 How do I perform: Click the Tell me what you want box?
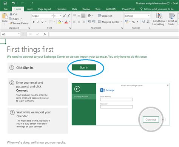click(x=157, y=9)
